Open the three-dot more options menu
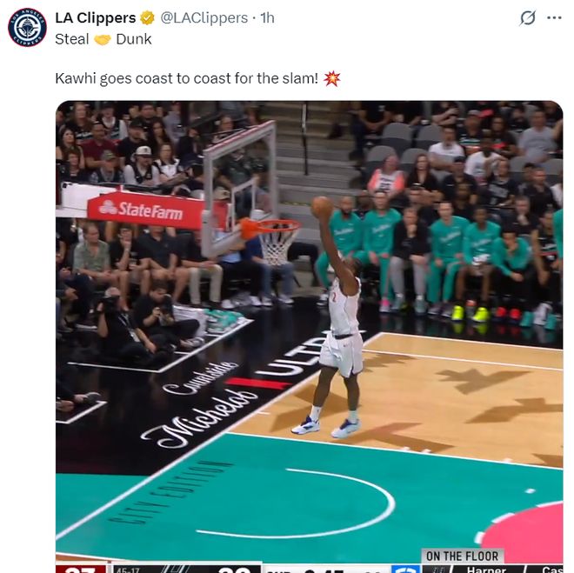This screenshot has width=574, height=573. (x=554, y=18)
